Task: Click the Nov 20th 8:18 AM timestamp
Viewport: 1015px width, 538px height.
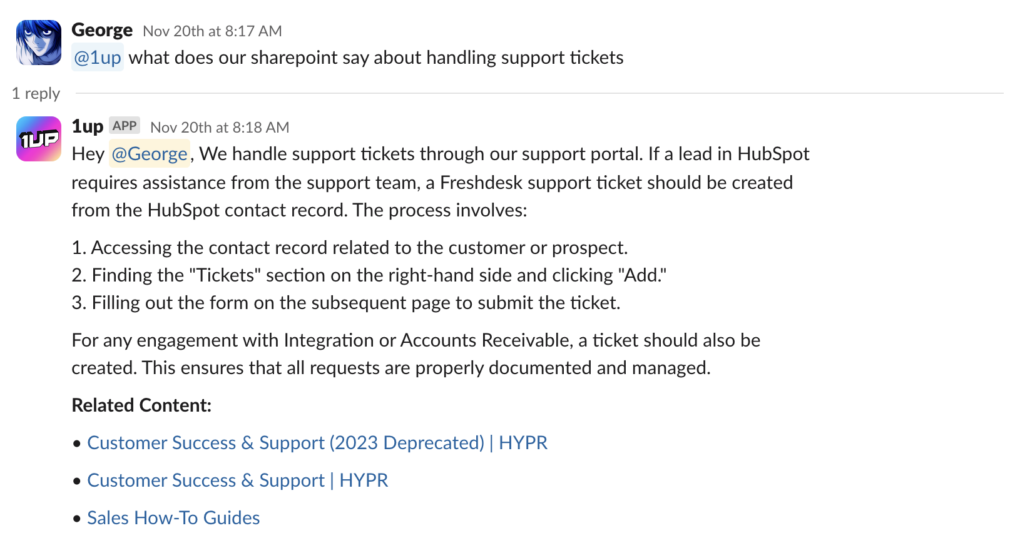Action: pyautogui.click(x=220, y=127)
